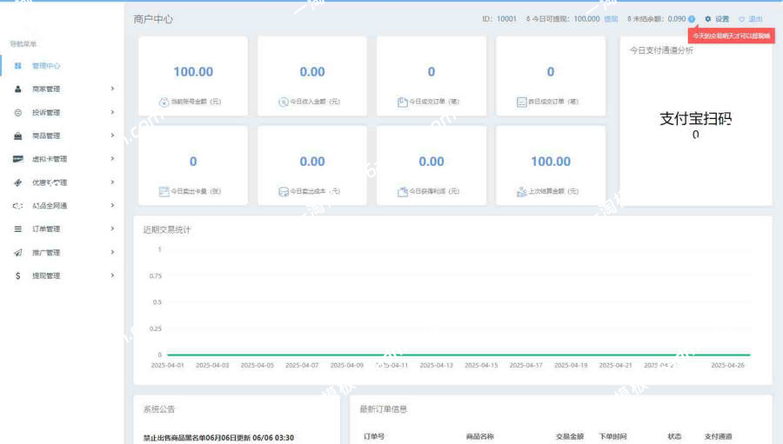The width and height of the screenshot is (783, 444).
Task: Click the 当前账号金额 card icon
Action: tap(164, 102)
